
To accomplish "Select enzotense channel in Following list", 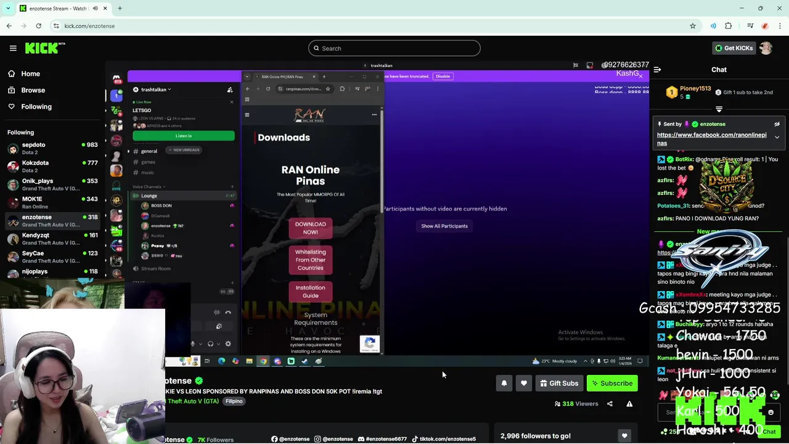I will click(x=52, y=221).
